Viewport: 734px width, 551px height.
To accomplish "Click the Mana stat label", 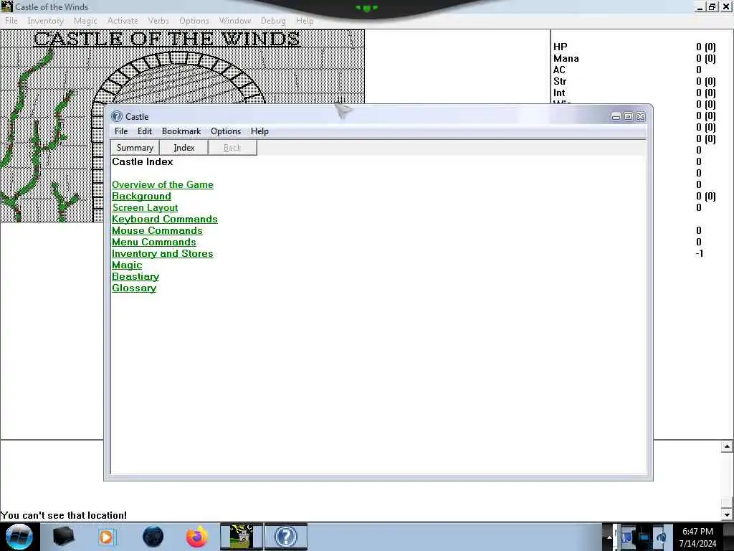I will pos(566,59).
